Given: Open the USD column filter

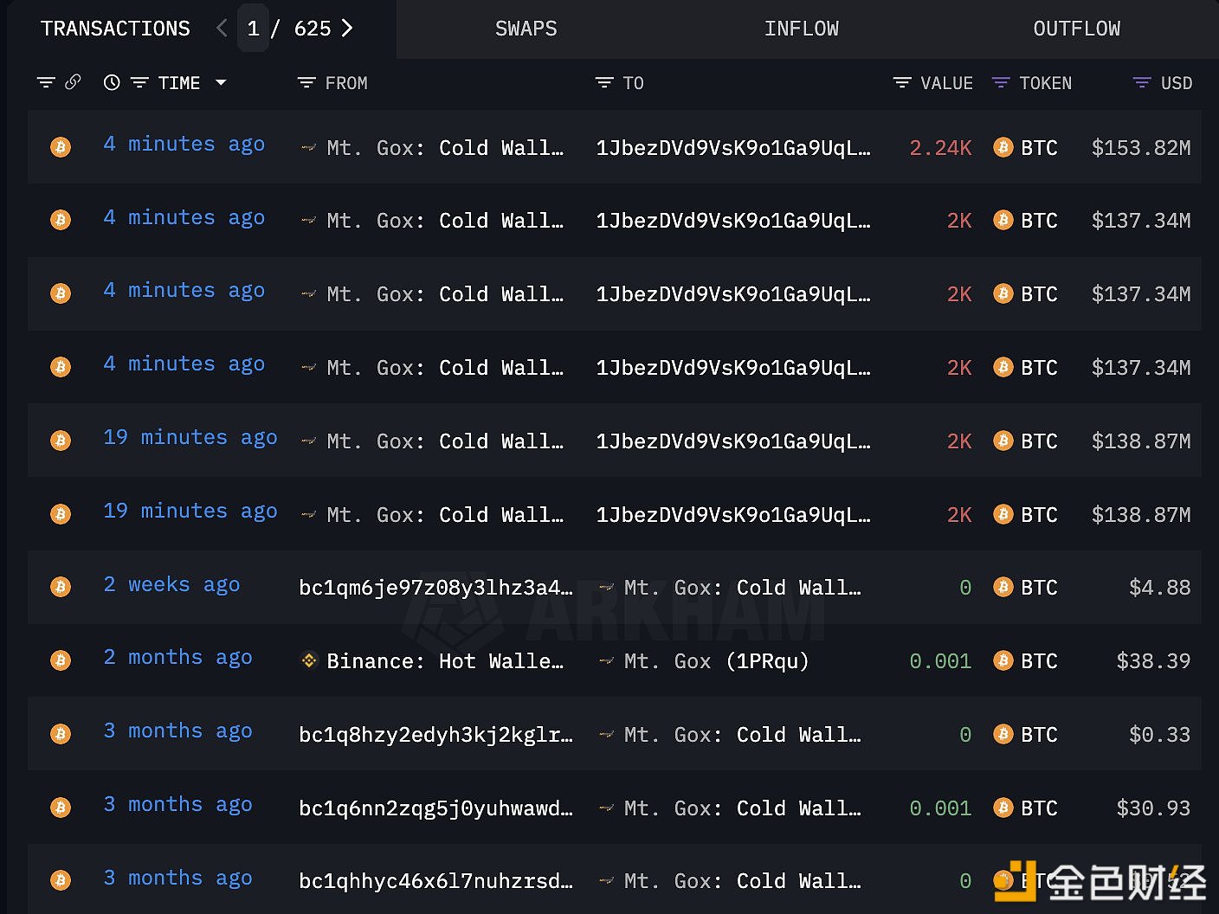Looking at the screenshot, I should [1142, 83].
